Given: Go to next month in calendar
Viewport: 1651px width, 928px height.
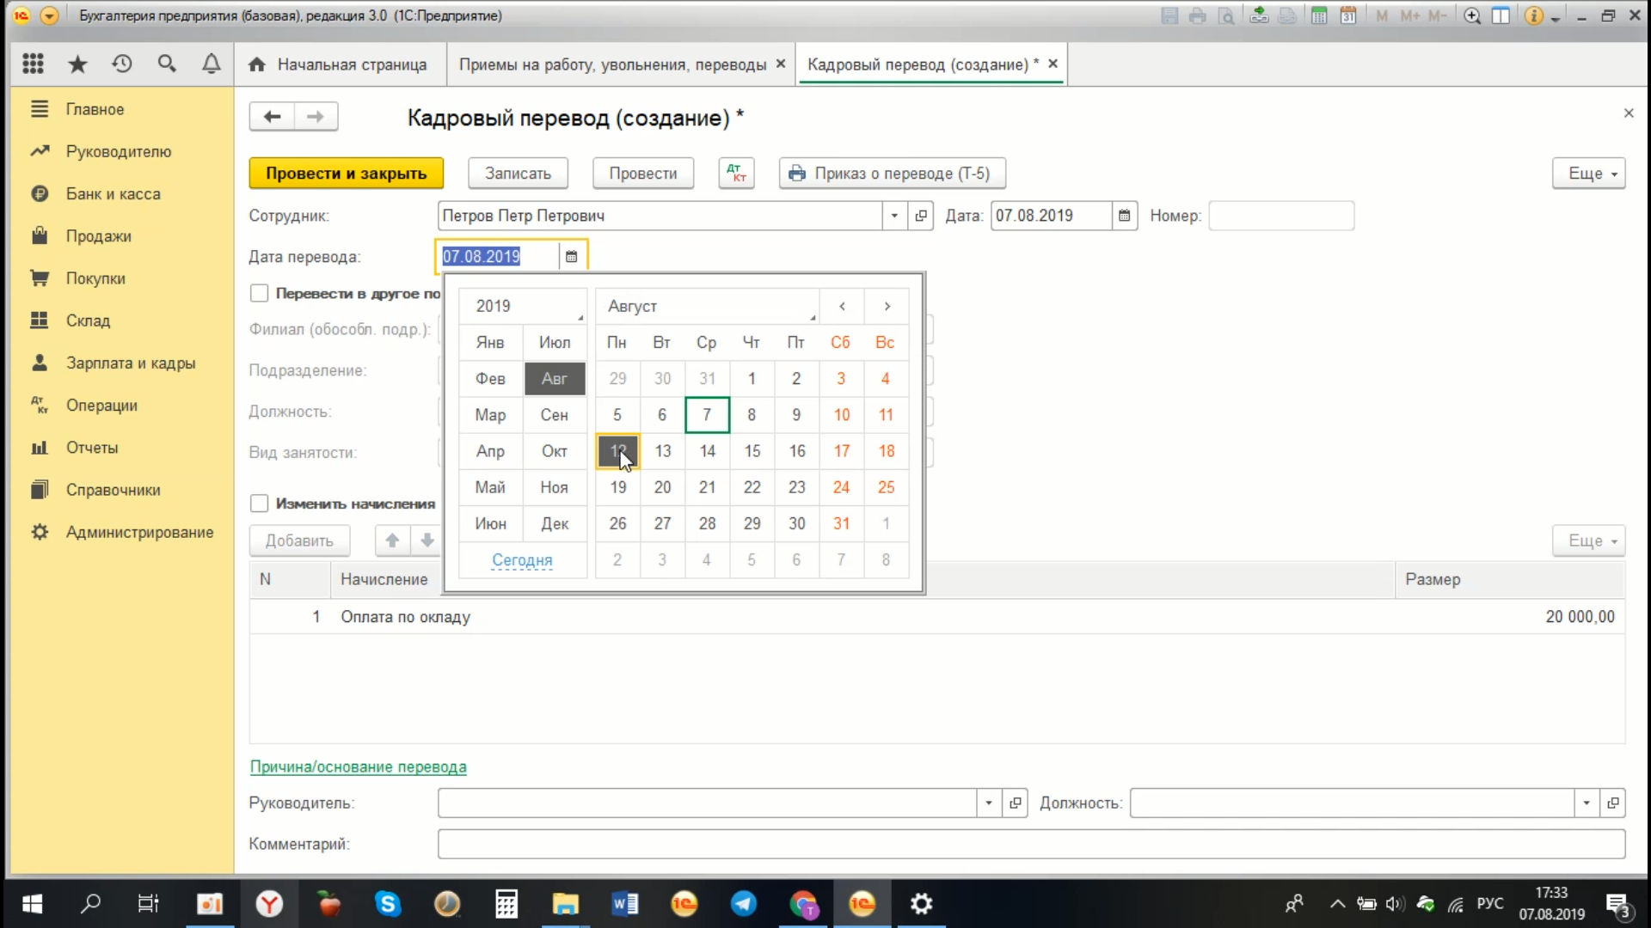Looking at the screenshot, I should click(x=887, y=306).
